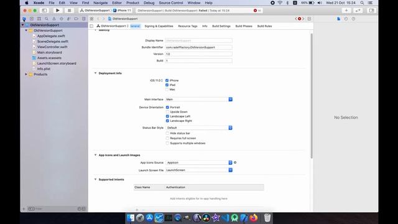Enable Hide status bar
The height and width of the screenshot is (224, 398).
click(x=167, y=133)
